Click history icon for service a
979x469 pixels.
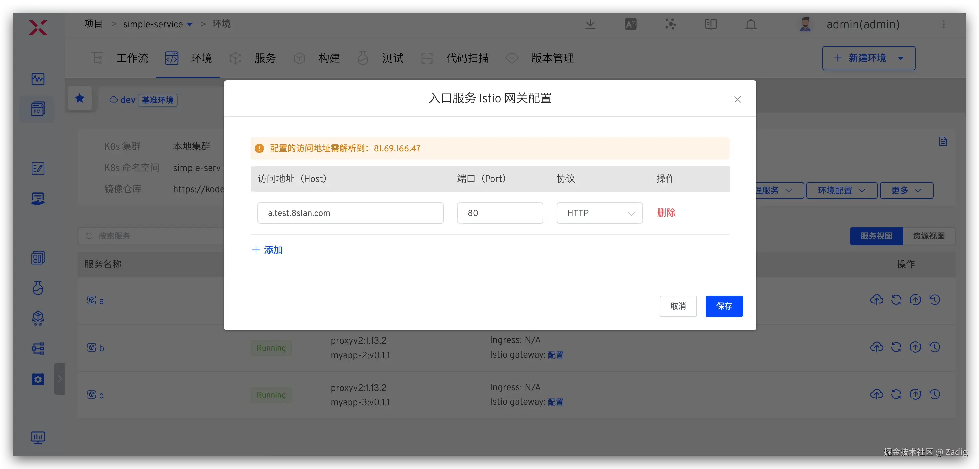934,300
